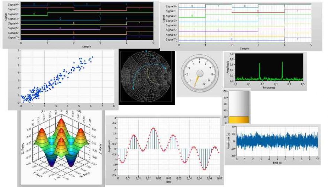The image size is (328, 187).
Task: Click the 0,5 tick on Frequency axis
Action: [x=302, y=84]
